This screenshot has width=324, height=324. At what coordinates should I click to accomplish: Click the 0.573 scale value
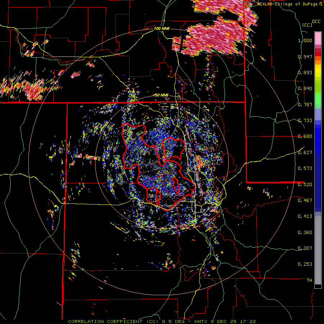point(305,168)
